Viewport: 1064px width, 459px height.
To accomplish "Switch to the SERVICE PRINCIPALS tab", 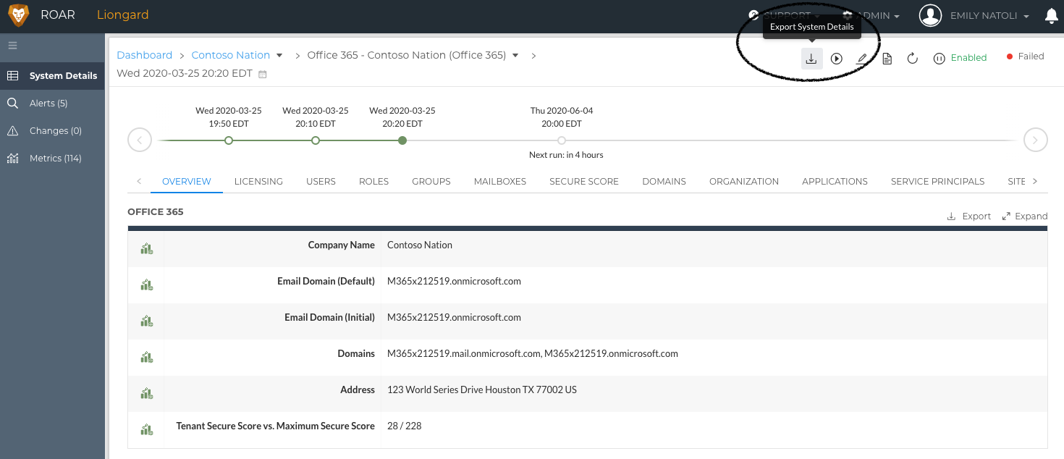I will click(937, 182).
